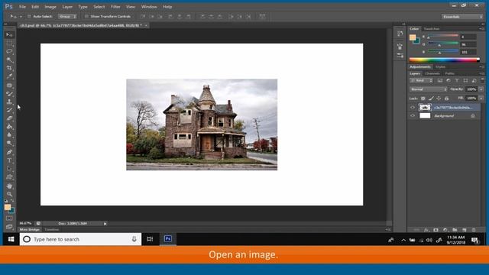The image size is (489, 275).
Task: Select the Spot Healing Brush tool
Action: (9, 85)
